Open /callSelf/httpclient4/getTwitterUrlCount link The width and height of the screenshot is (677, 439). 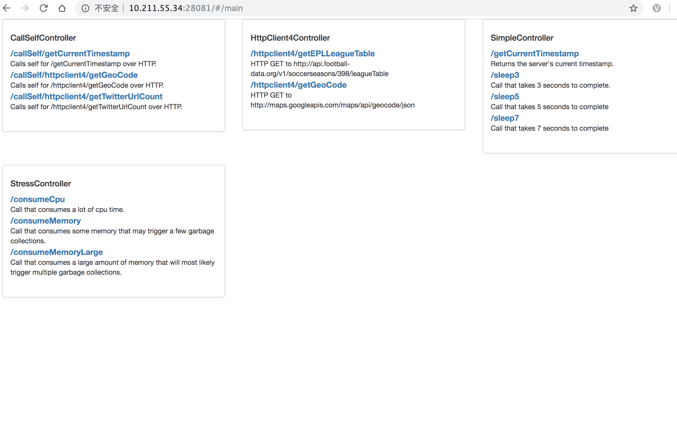[86, 96]
